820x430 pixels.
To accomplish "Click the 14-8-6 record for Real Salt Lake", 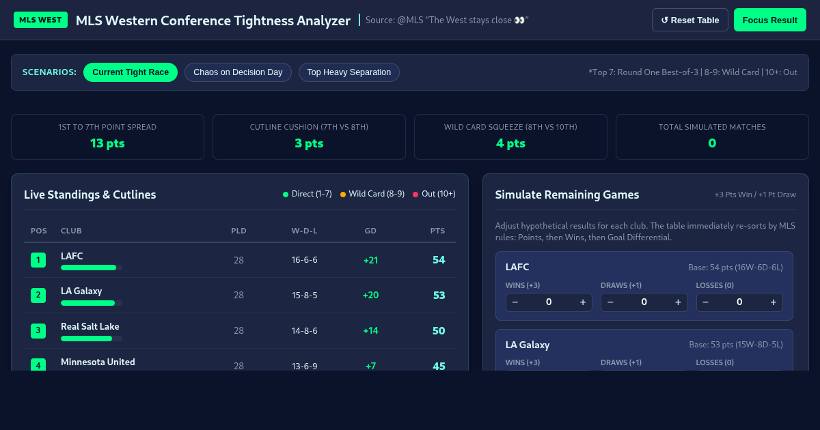I will click(305, 331).
